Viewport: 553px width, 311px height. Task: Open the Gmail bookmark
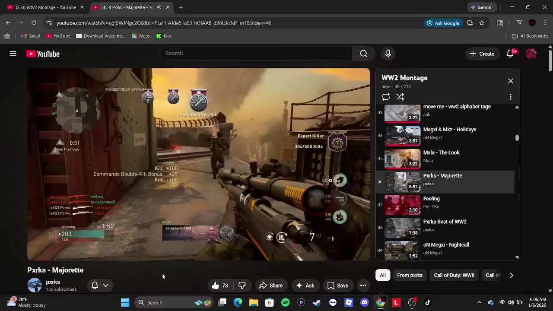tap(30, 36)
